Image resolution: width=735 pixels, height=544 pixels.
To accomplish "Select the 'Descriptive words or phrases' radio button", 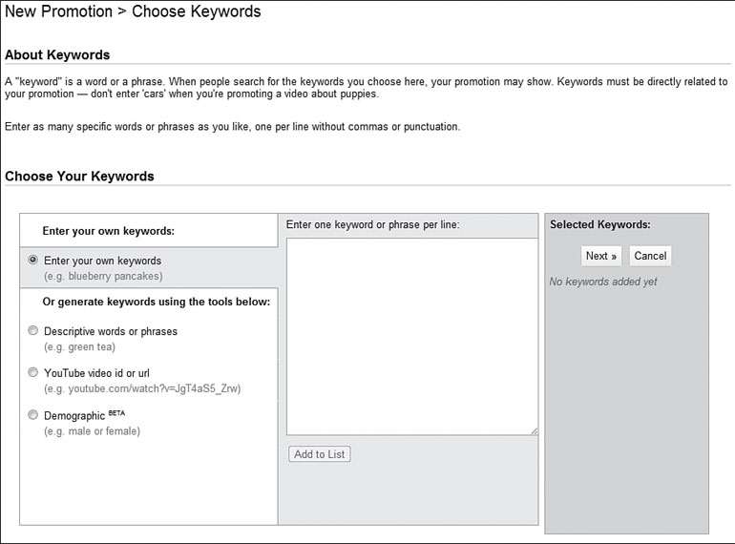I will (x=32, y=330).
